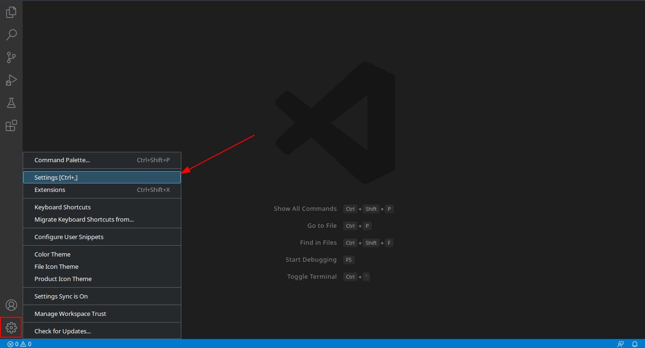Click the Show All Commands label
This screenshot has width=645, height=348.
[x=305, y=208]
